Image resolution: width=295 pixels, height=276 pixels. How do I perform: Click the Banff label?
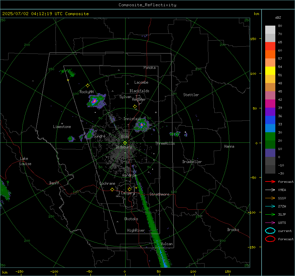(x=54, y=183)
